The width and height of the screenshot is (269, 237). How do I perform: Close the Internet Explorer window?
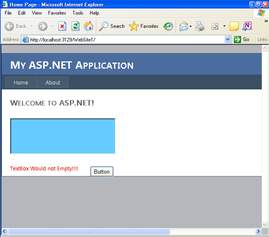[x=265, y=4]
